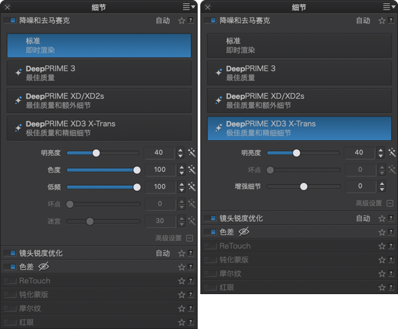
Task: Click 色度 stepper arrows in left panel
Action: point(181,170)
